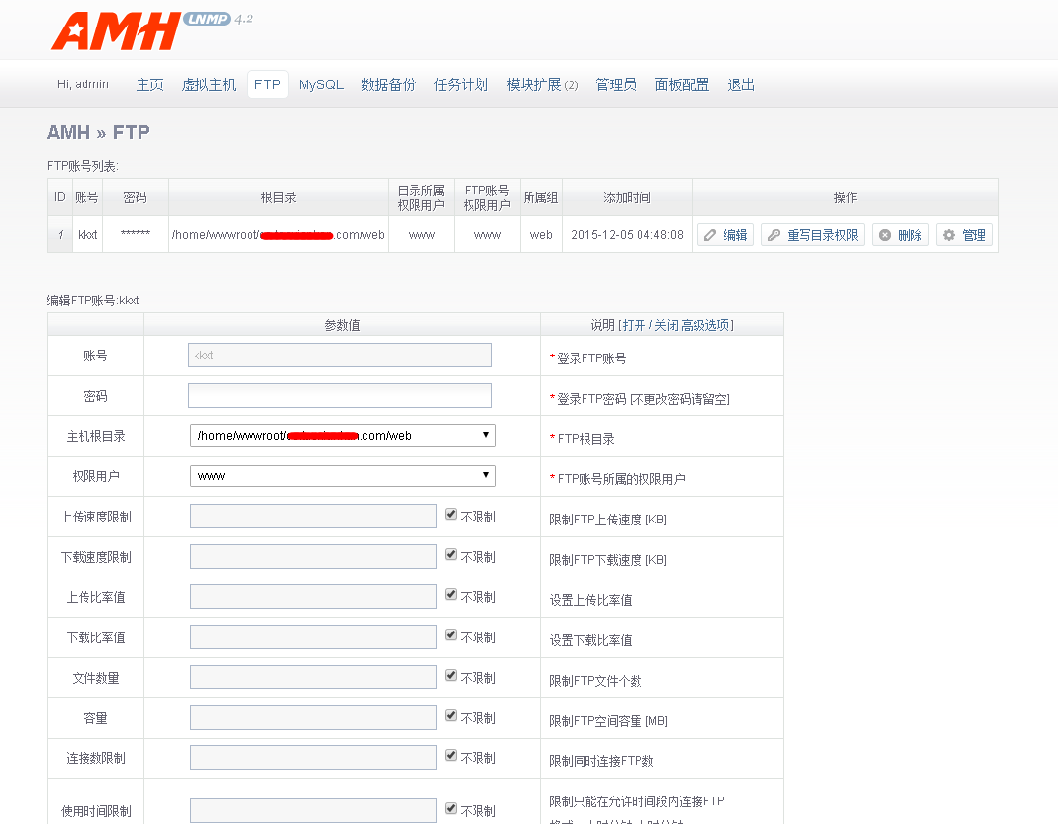Disable 不限制 for 连接数限制

(x=451, y=756)
